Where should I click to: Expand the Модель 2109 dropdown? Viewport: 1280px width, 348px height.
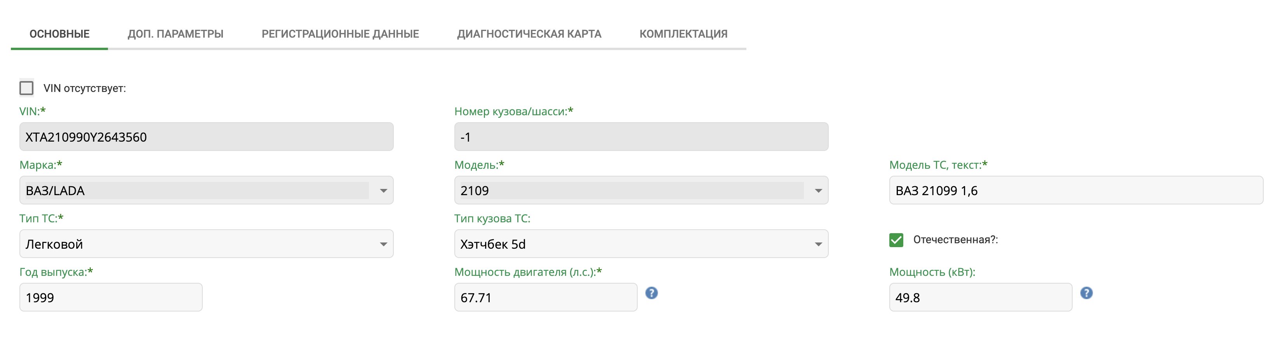click(x=818, y=190)
